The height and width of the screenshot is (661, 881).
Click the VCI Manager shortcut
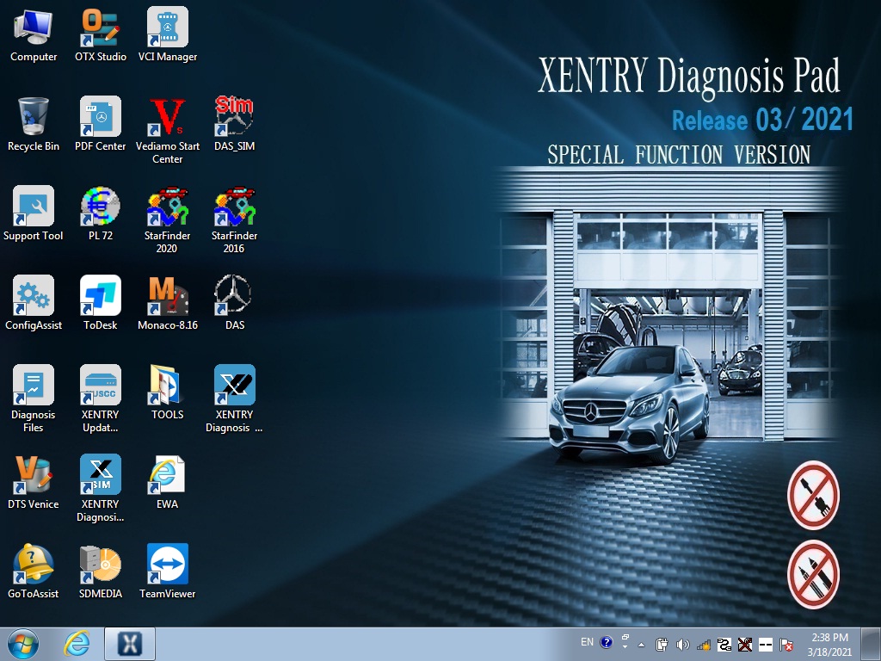pos(168,34)
